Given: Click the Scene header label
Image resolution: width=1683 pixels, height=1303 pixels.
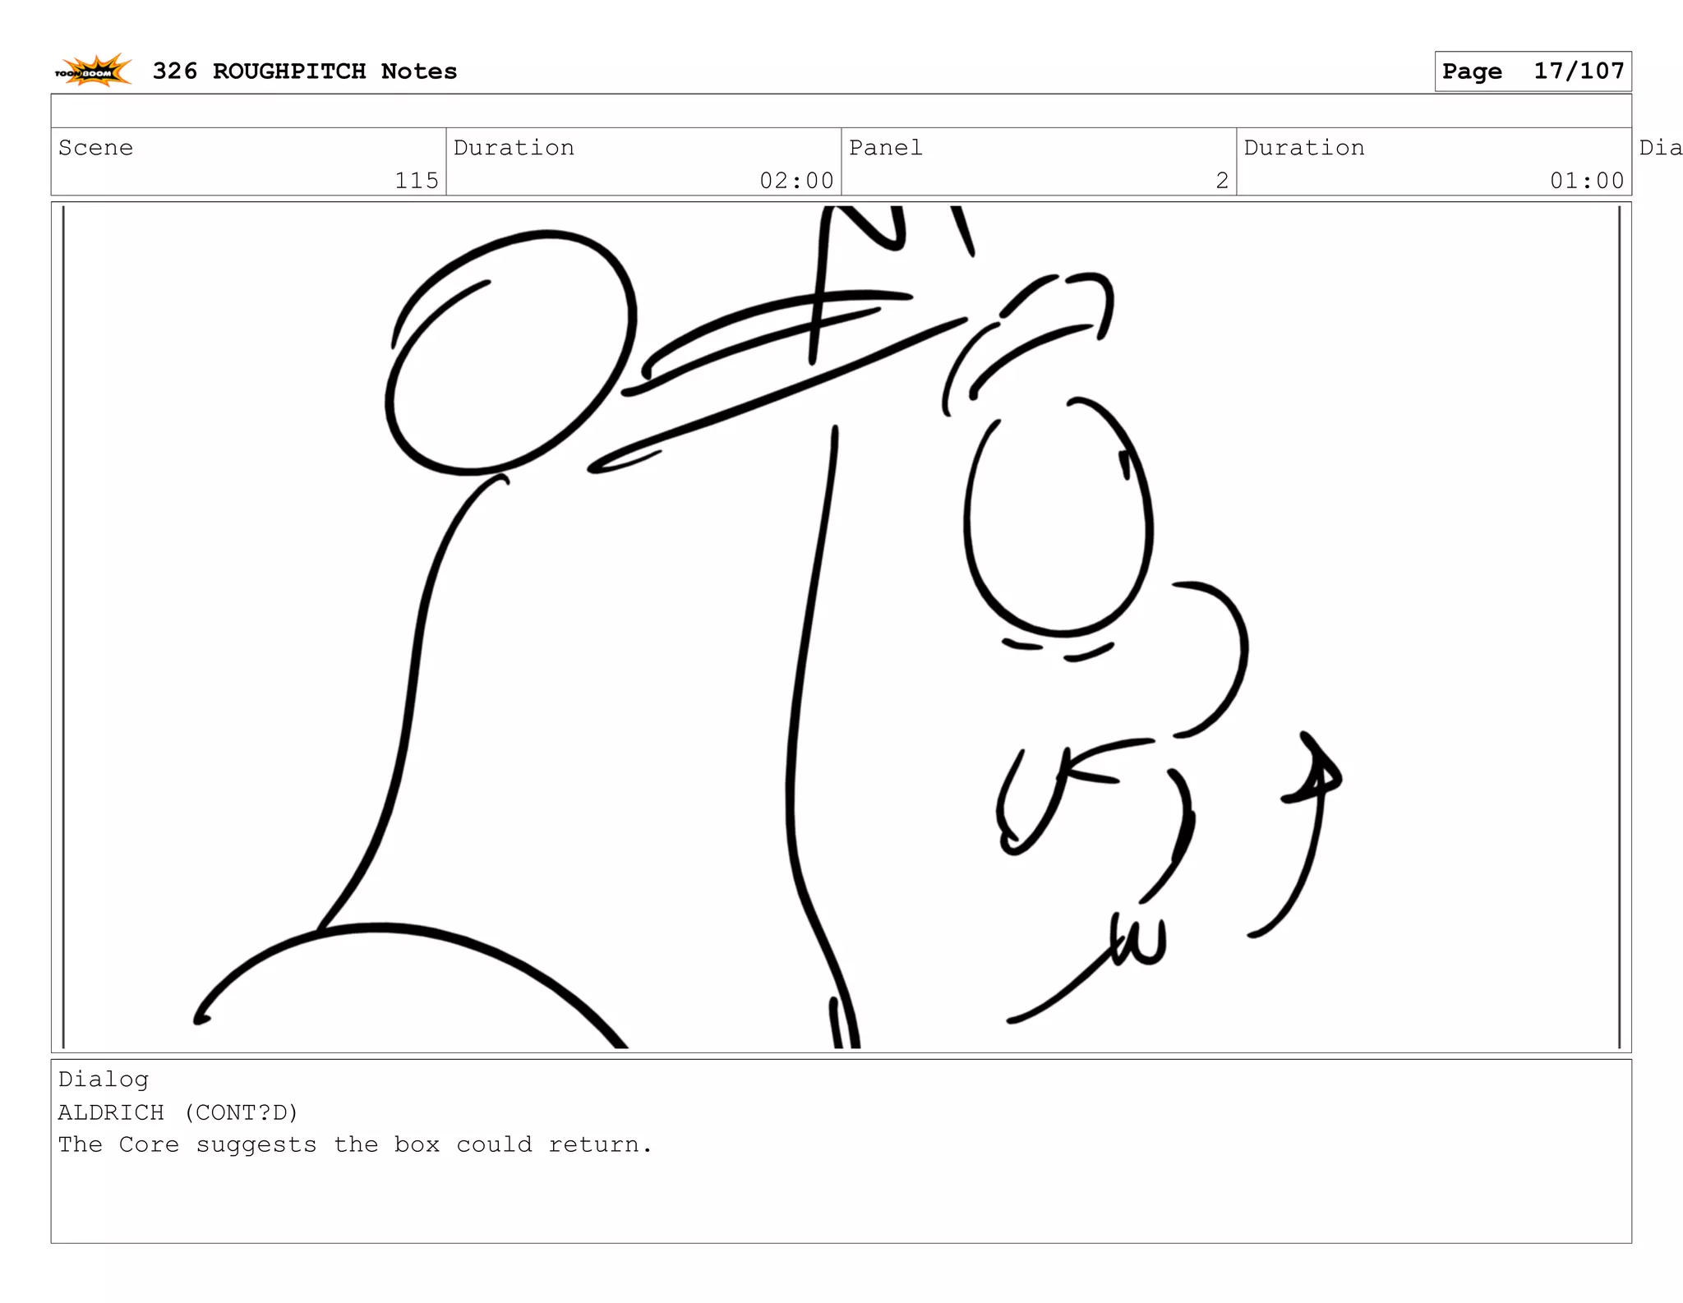Looking at the screenshot, I should (96, 148).
